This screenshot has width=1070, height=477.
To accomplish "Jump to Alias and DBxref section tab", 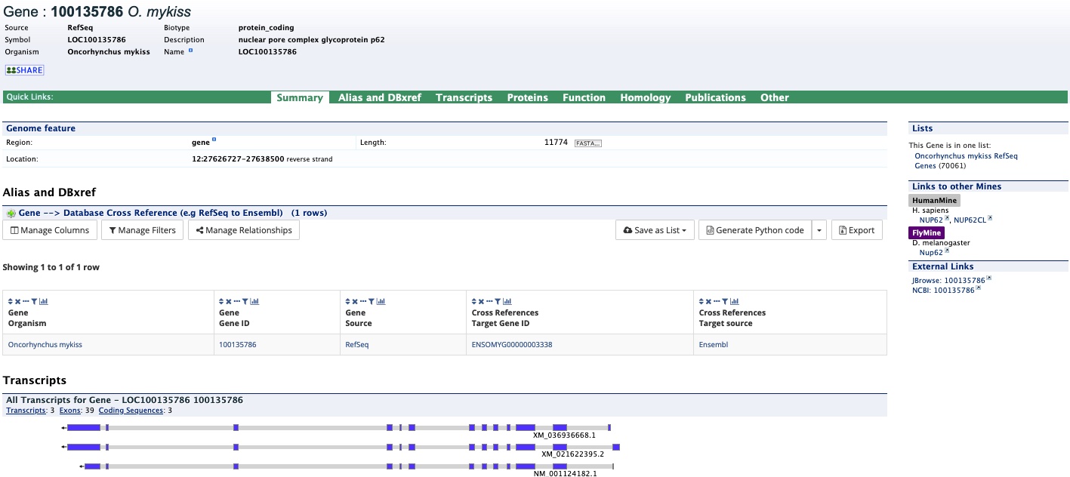I will pyautogui.click(x=380, y=97).
